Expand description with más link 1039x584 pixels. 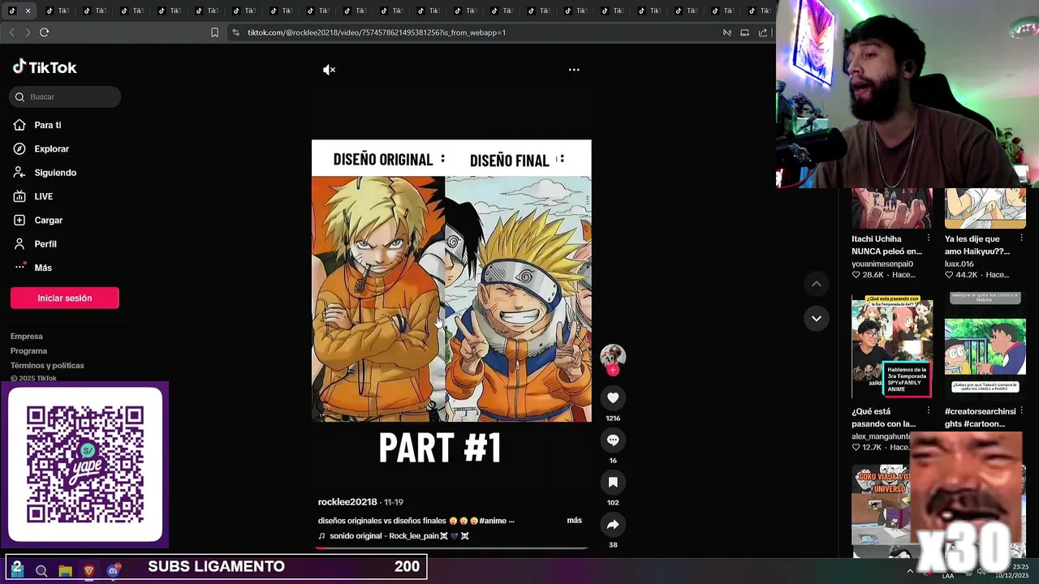point(574,520)
